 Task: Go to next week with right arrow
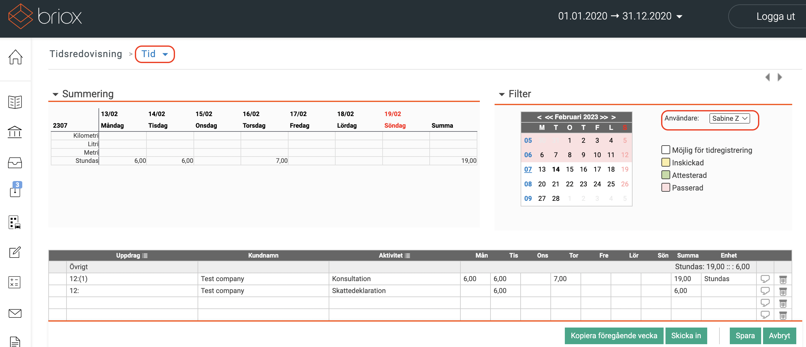[780, 77]
